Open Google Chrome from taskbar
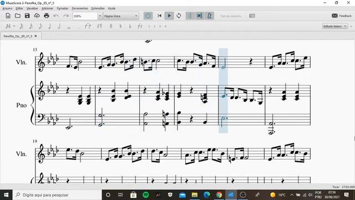 pyautogui.click(x=219, y=195)
